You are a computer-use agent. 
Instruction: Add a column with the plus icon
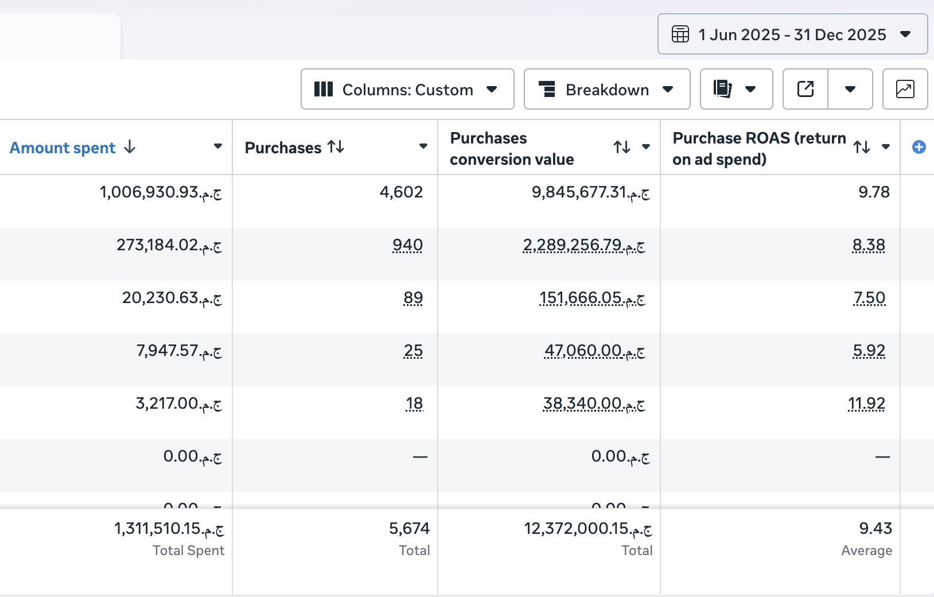pyautogui.click(x=919, y=147)
